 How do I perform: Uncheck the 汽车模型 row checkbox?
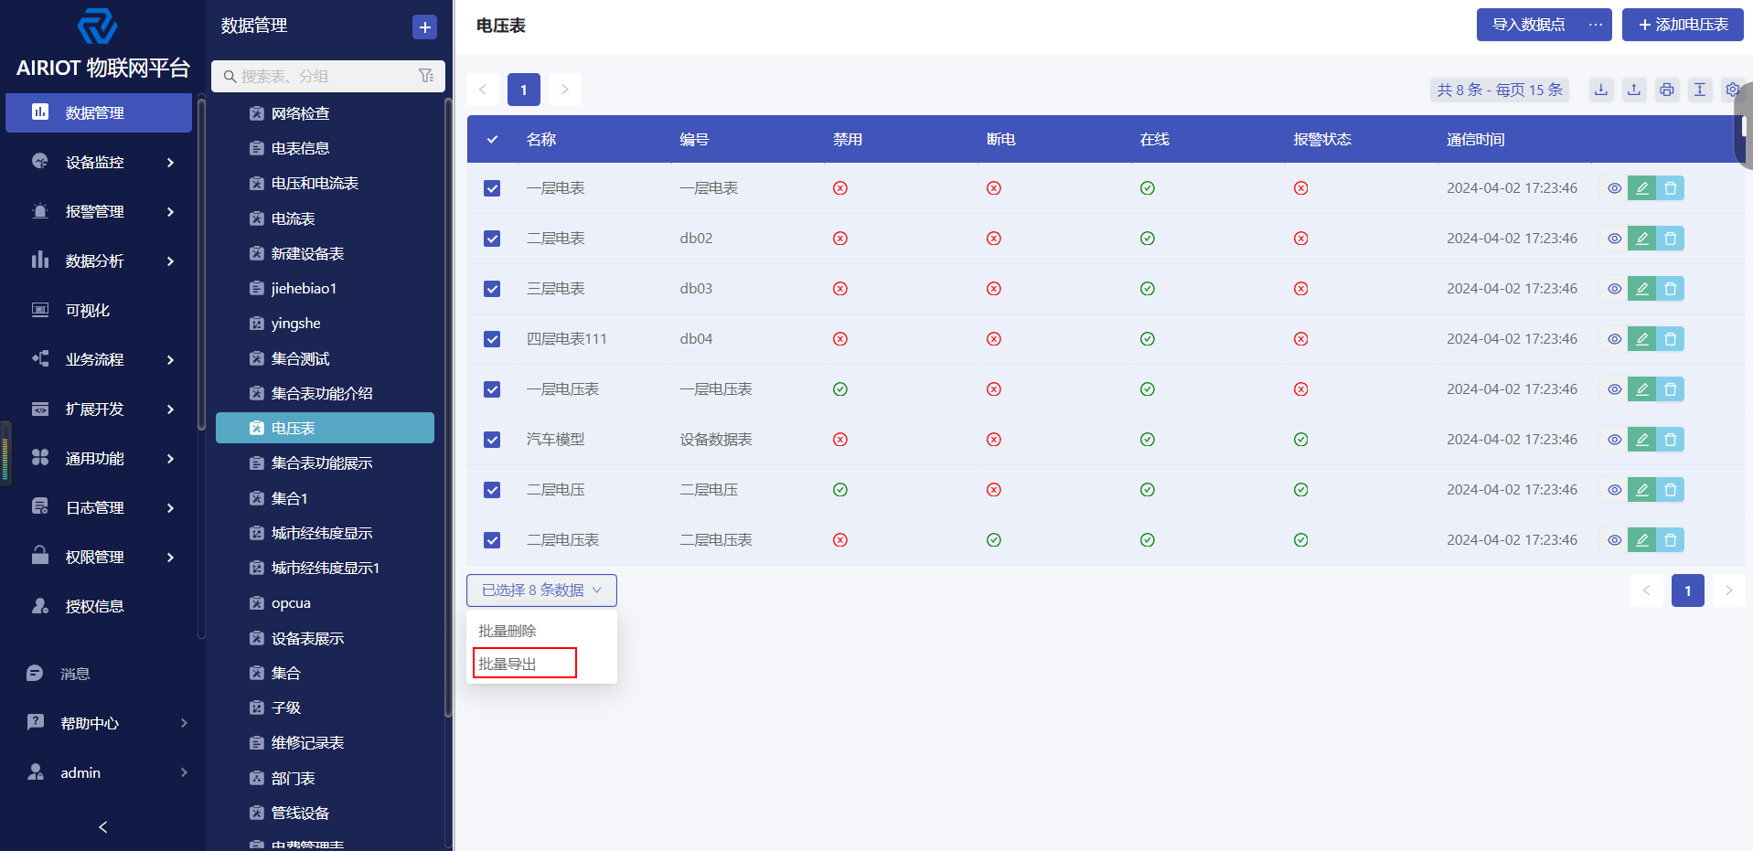(x=492, y=440)
